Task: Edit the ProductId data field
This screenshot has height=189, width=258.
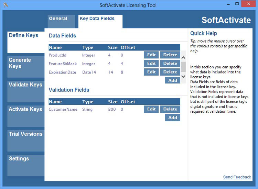Action: (x=151, y=55)
